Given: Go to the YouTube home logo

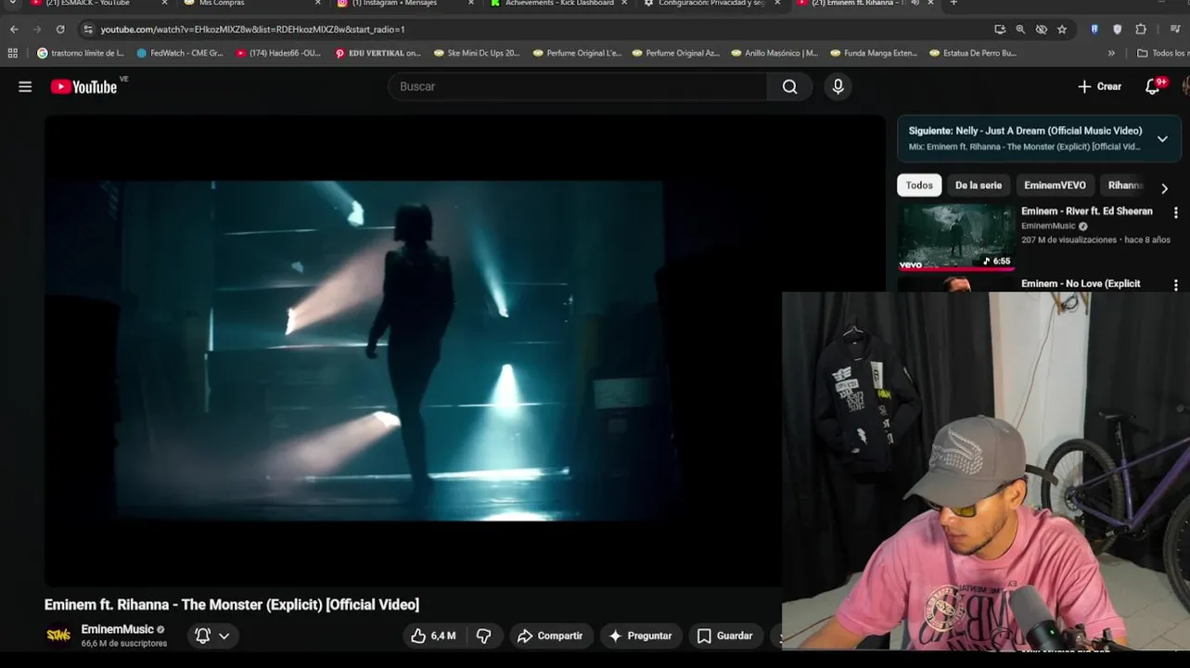Looking at the screenshot, I should pyautogui.click(x=83, y=86).
